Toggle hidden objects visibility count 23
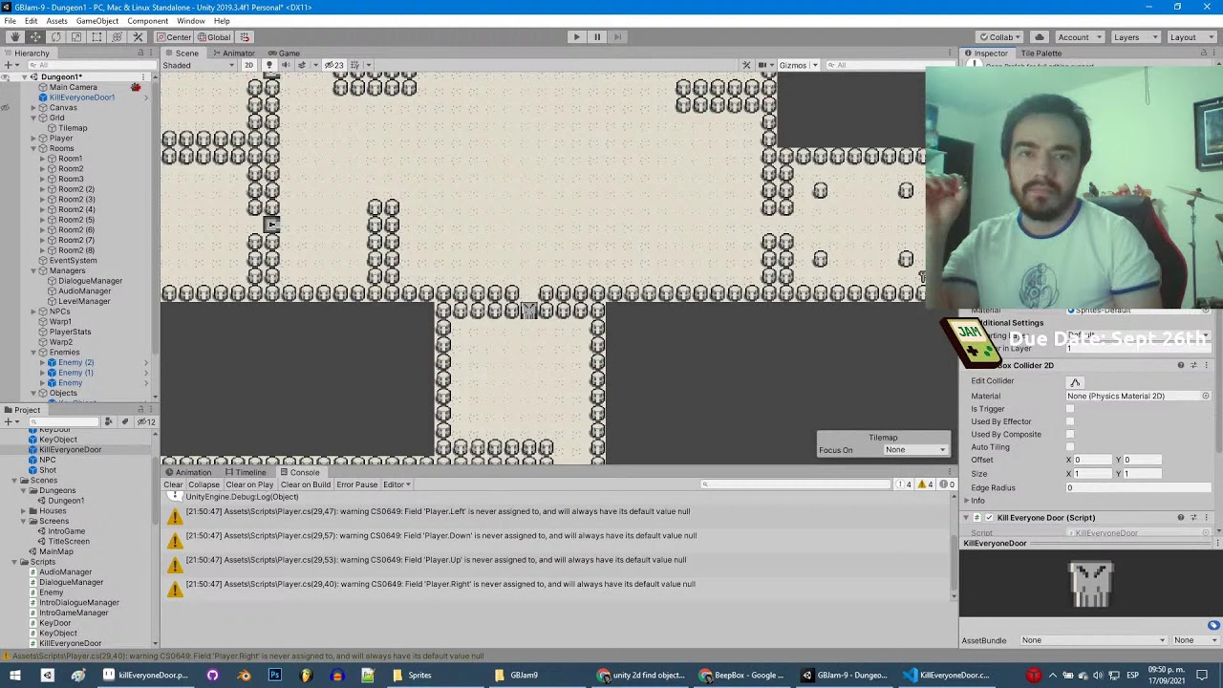Screen dimensions: 1223x688 [x=334, y=65]
